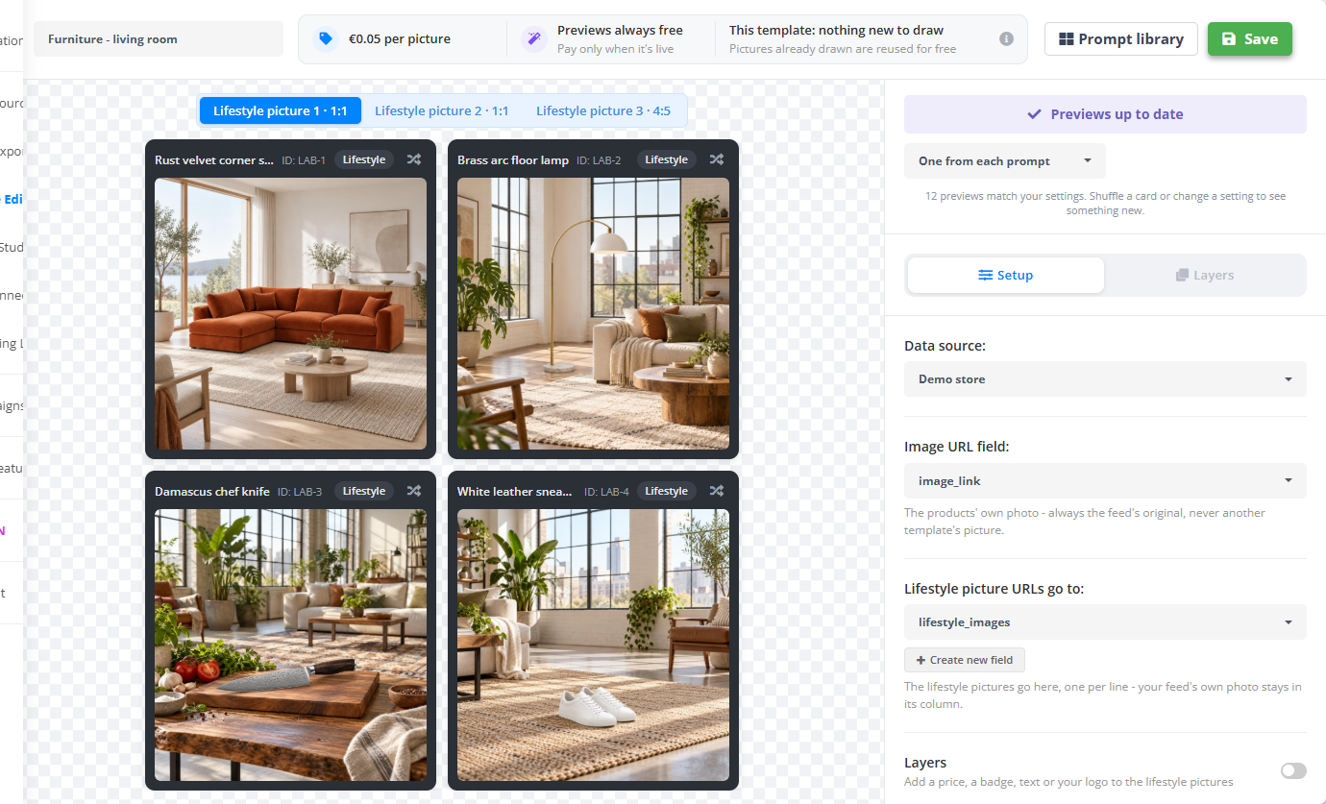This screenshot has width=1326, height=804.
Task: Switch to Lifestyle picture 3 · 4:5 tab
Action: pyautogui.click(x=603, y=111)
